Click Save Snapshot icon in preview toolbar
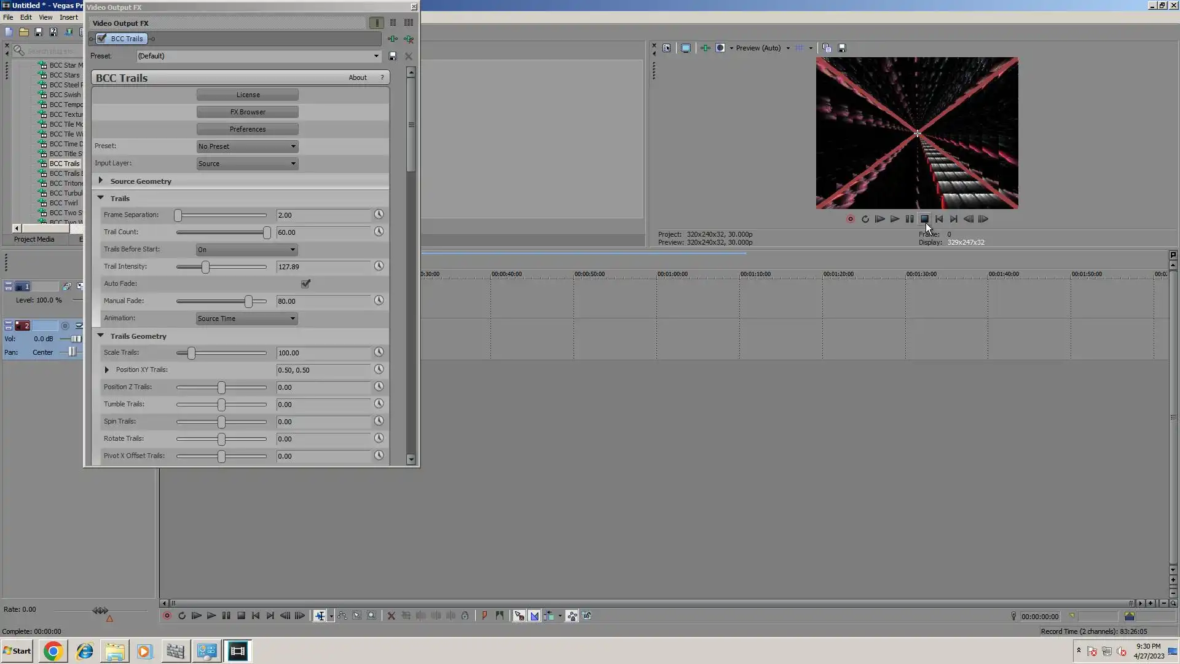Screen dimensions: 1180x664 (842, 48)
